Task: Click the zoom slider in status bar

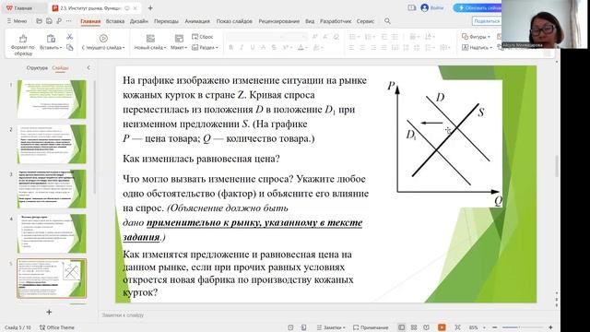Action: pos(523,327)
